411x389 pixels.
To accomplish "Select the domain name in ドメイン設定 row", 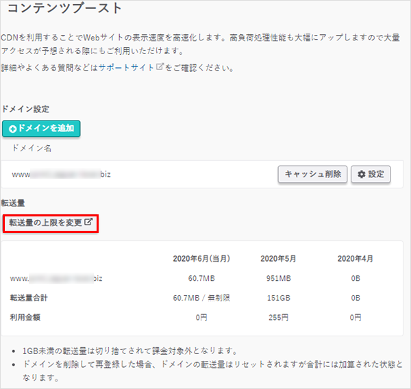I will [61, 174].
